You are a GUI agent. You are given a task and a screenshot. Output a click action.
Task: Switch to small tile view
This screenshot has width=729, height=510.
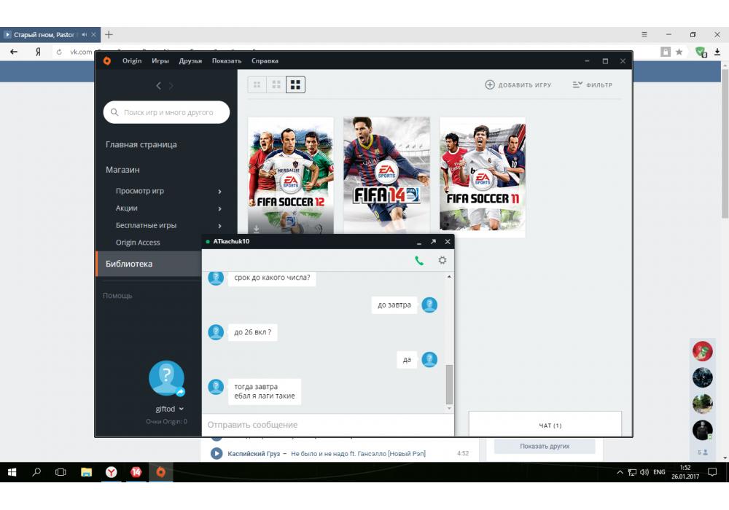(x=257, y=85)
